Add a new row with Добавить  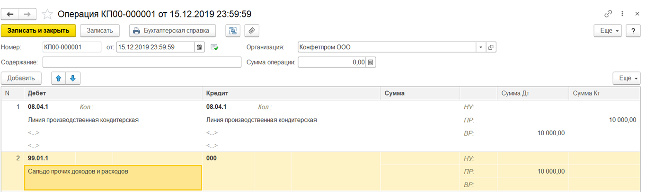point(21,78)
